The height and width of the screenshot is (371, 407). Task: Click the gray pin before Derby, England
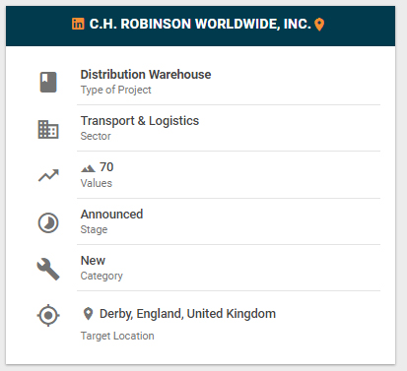tap(88, 314)
